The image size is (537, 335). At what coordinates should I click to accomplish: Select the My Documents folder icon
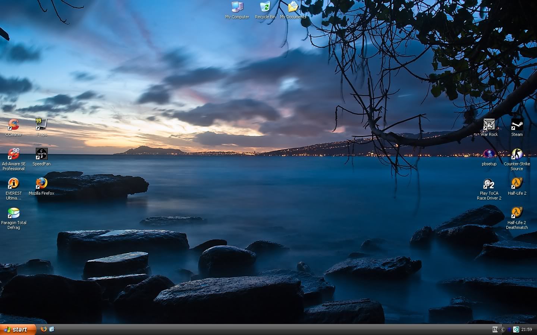[x=293, y=7]
